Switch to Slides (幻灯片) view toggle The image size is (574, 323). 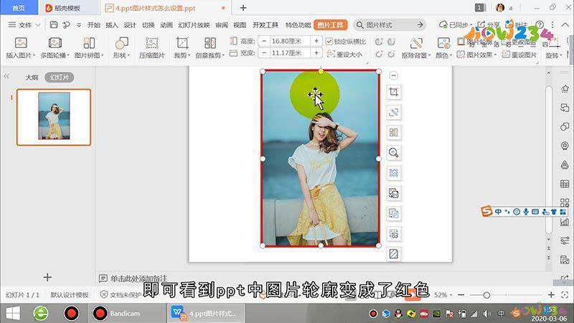click(60, 78)
